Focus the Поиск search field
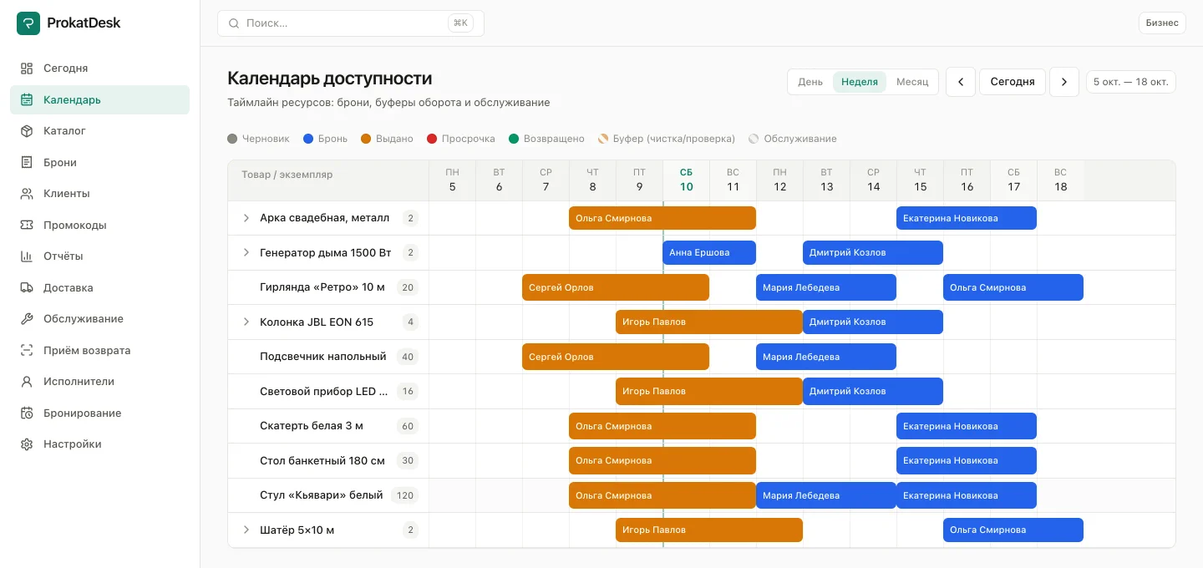This screenshot has width=1203, height=568. coord(351,23)
